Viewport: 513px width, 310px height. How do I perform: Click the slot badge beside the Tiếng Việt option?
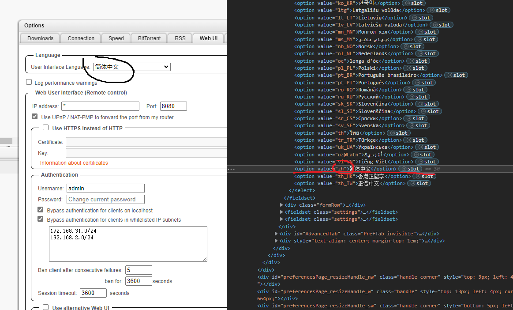(x=427, y=161)
